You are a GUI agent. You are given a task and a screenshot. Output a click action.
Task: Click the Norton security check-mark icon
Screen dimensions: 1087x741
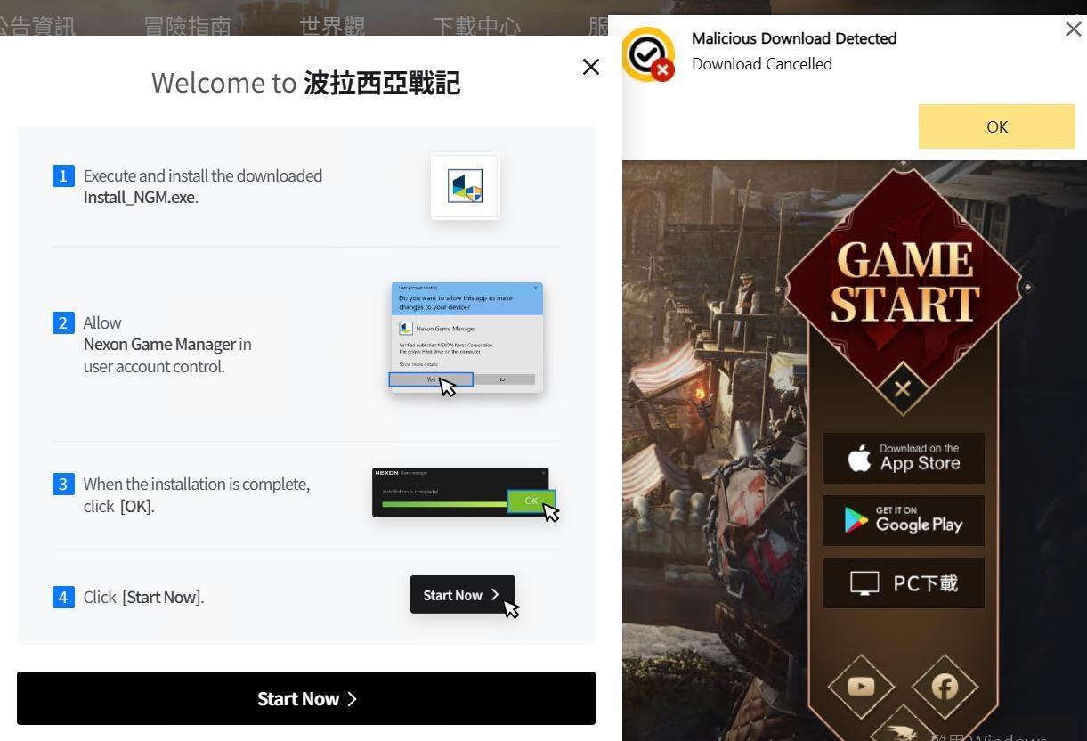648,54
